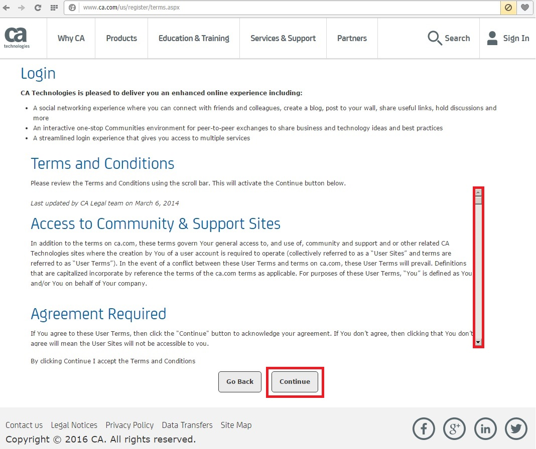Click the Agreement Required heading
Viewport: 536px width, 449px height.
(x=98, y=314)
